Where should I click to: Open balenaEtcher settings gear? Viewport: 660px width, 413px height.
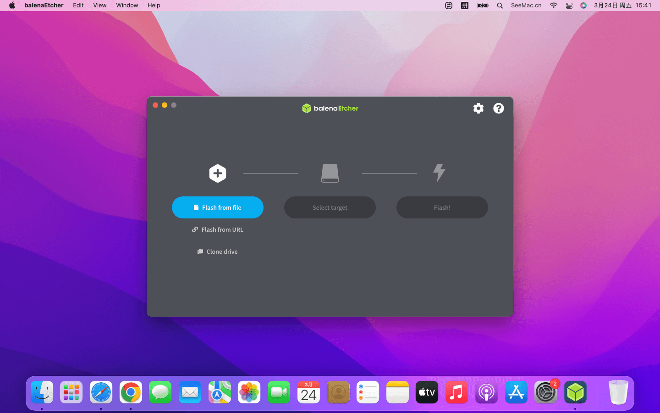click(x=478, y=108)
